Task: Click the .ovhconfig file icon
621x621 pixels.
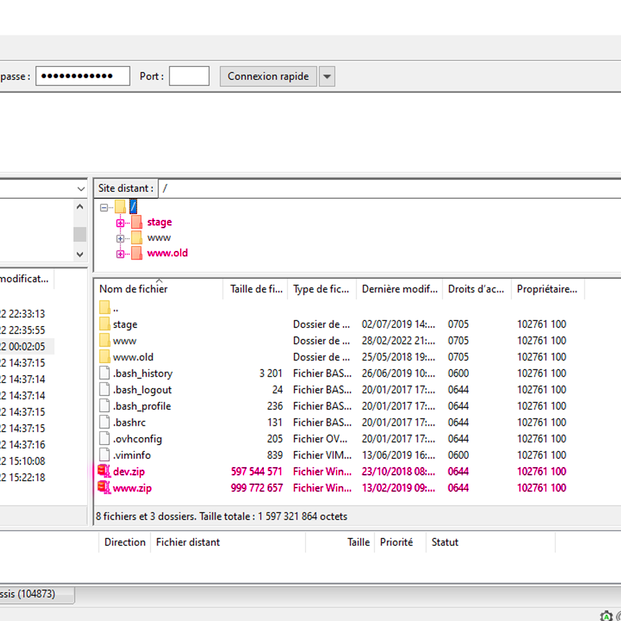Action: (104, 438)
